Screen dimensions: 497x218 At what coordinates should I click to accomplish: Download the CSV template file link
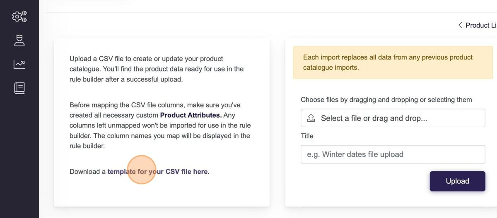point(158,171)
